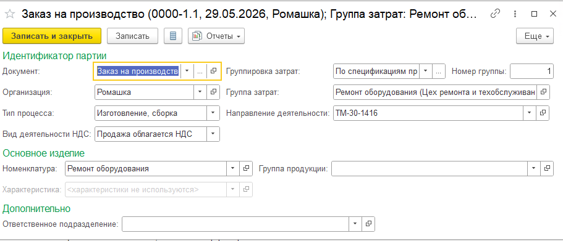
Task: Open the Ответственное подразделение card icon
Action: 368,224
